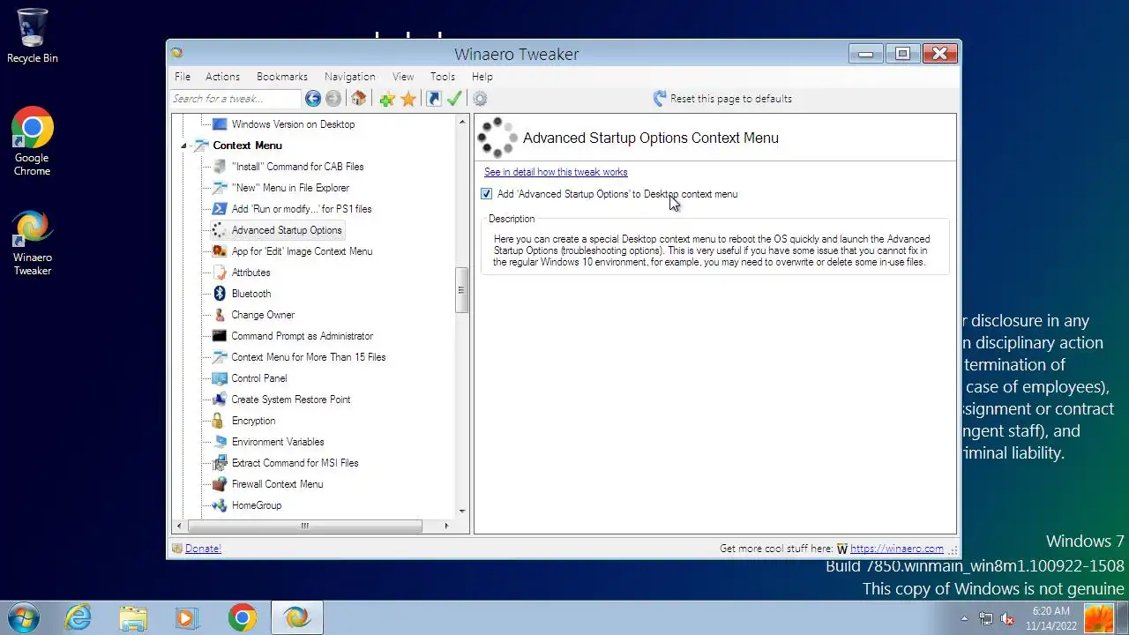Select 'Extract Command for MSI Files'
Viewport: 1129px width, 635px height.
(x=295, y=463)
